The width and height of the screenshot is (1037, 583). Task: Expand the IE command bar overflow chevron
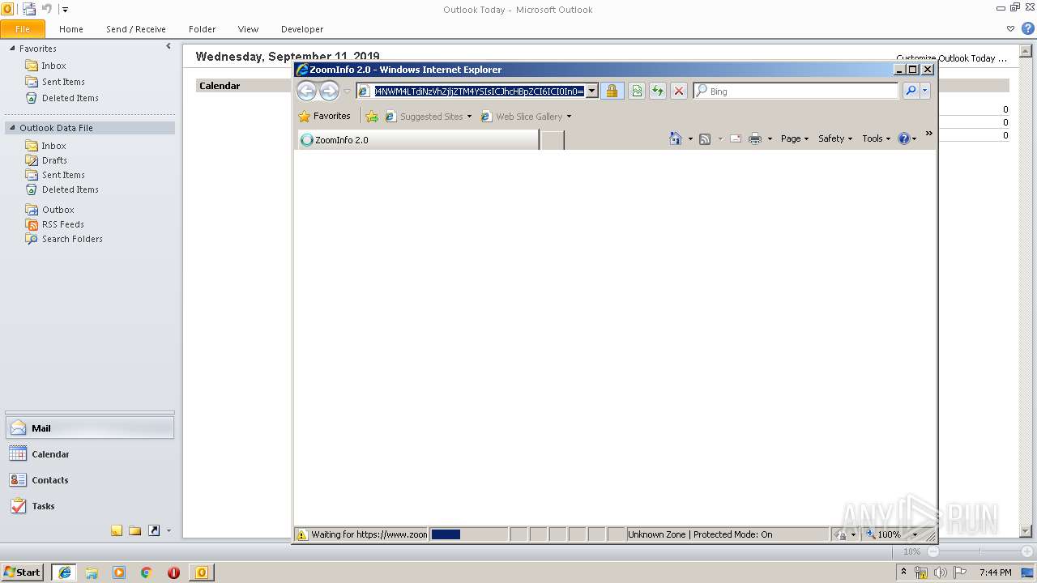coord(928,134)
